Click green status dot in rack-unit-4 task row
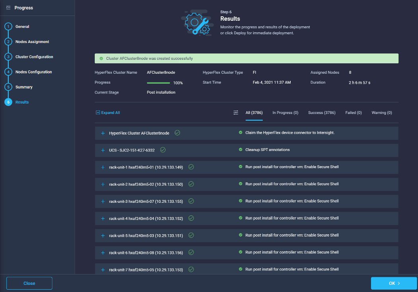Image resolution: width=418 pixels, height=292 pixels. 240,218
